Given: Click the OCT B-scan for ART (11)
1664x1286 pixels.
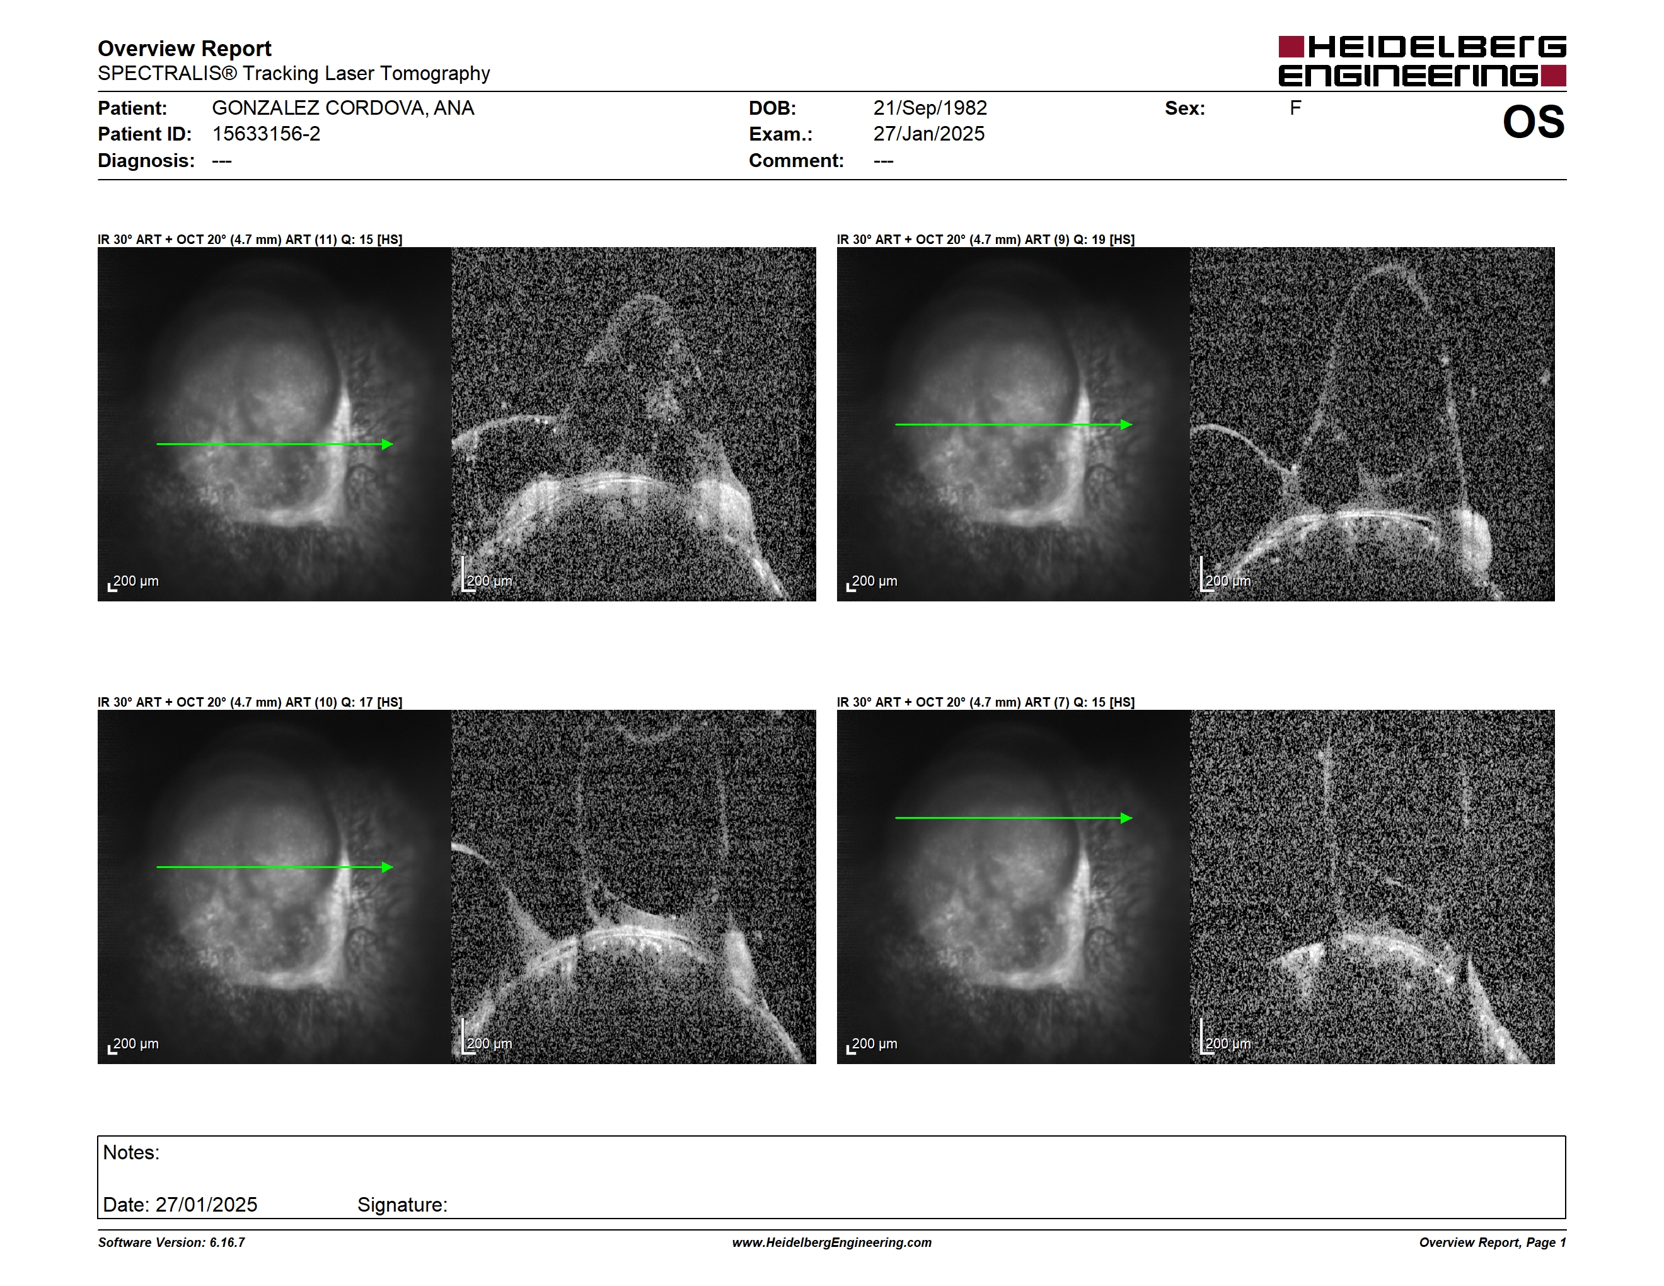Looking at the screenshot, I should point(634,424).
